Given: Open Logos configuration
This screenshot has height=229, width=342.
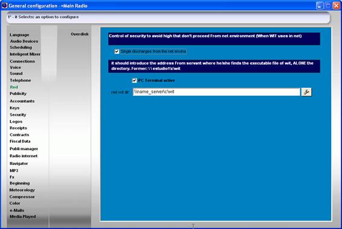Looking at the screenshot, I should pyautogui.click(x=16, y=122).
